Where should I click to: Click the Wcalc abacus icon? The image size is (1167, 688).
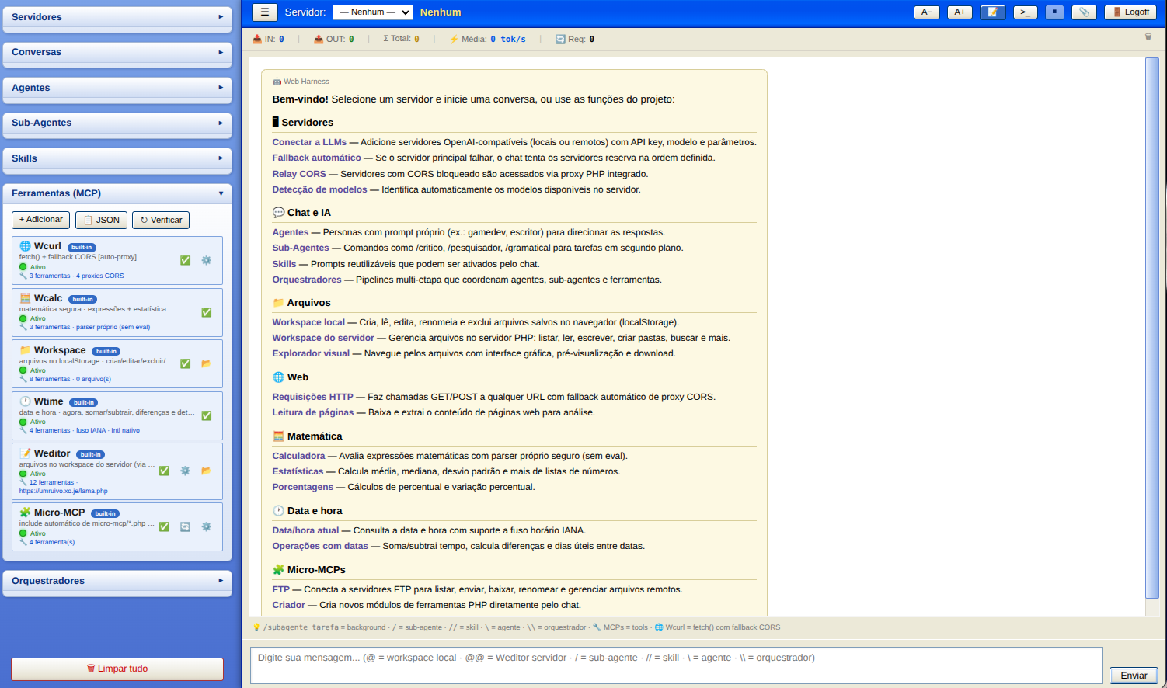tap(25, 298)
